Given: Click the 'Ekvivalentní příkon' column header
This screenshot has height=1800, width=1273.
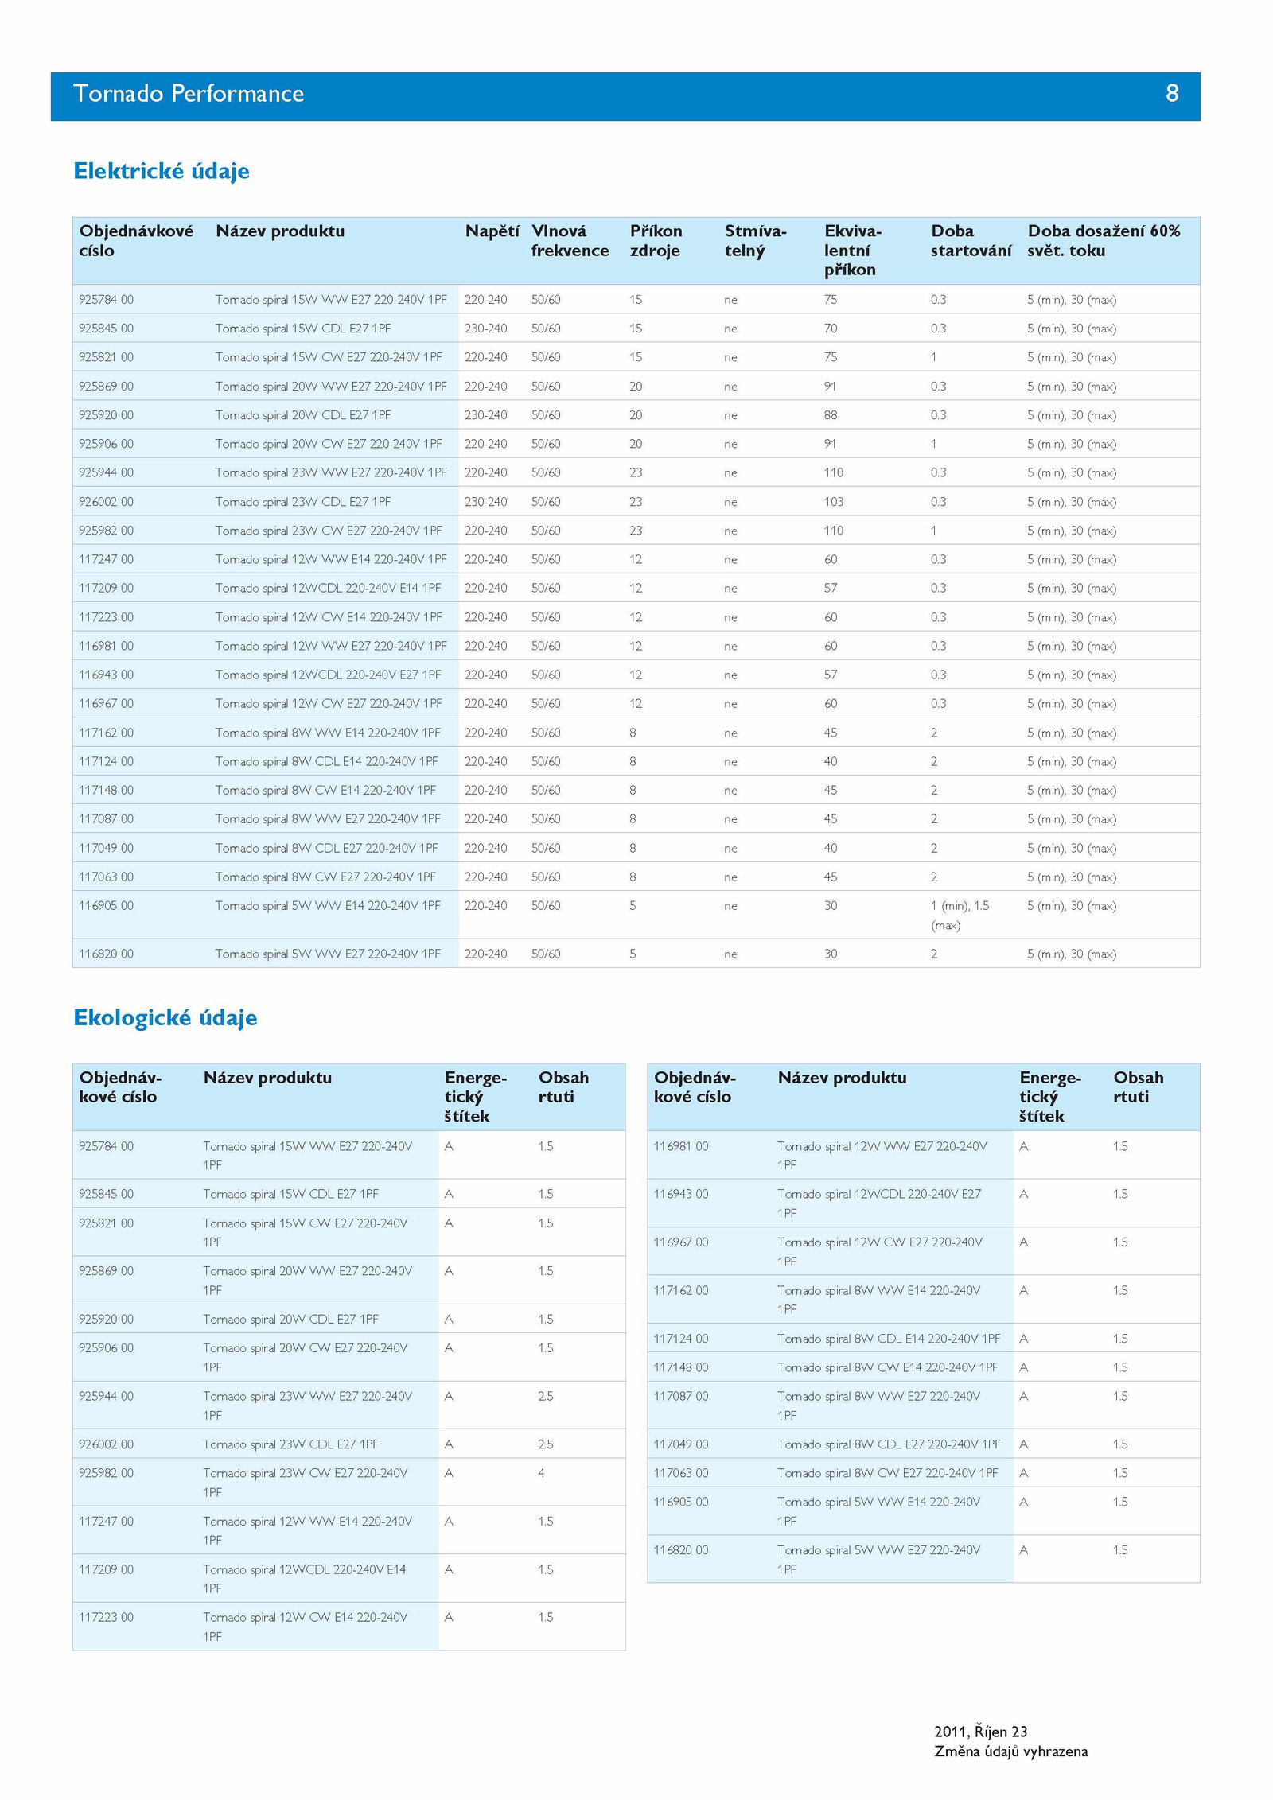Looking at the screenshot, I should click(852, 251).
